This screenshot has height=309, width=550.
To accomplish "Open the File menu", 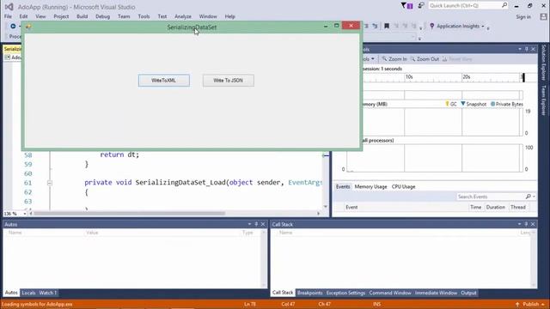I will [8, 16].
